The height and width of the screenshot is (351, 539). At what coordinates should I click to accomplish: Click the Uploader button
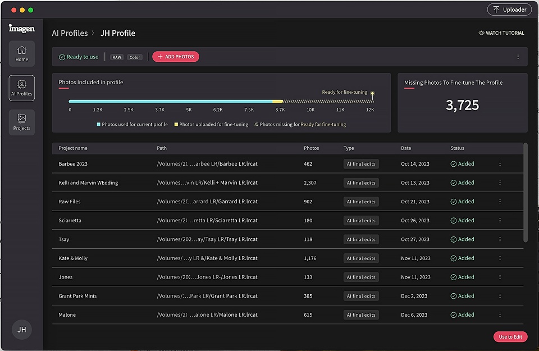[509, 10]
